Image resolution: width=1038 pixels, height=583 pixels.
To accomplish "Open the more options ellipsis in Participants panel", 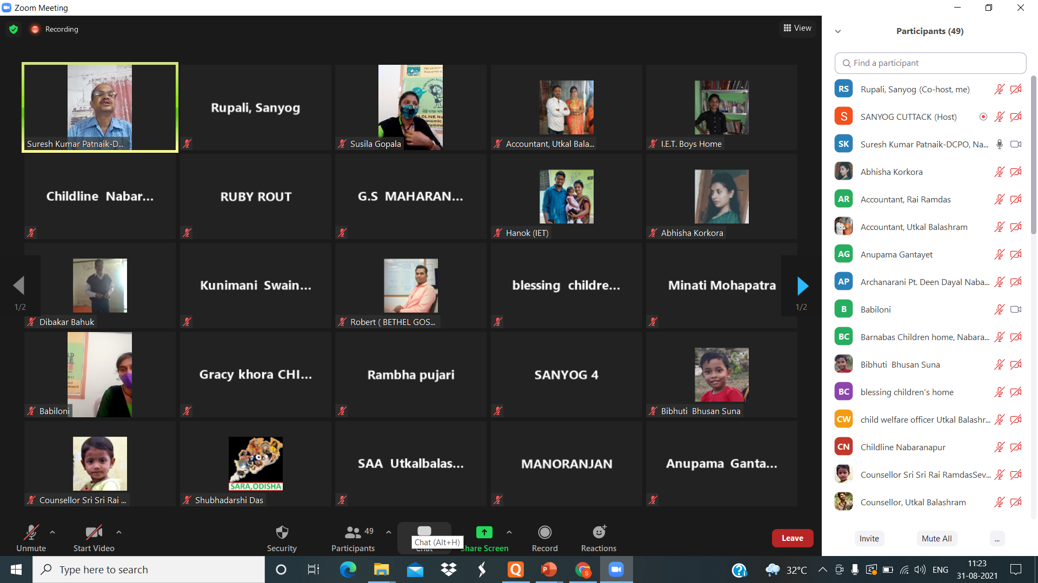I will 997,539.
